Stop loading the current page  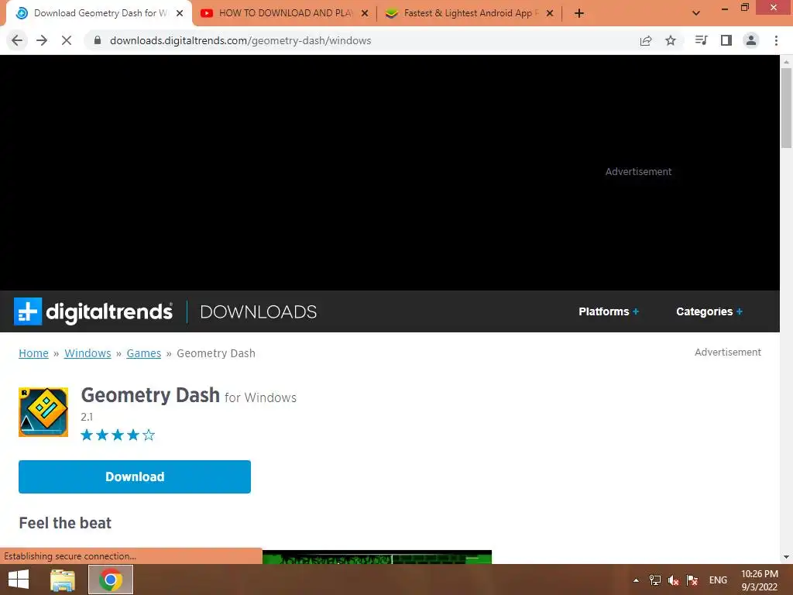tap(67, 40)
